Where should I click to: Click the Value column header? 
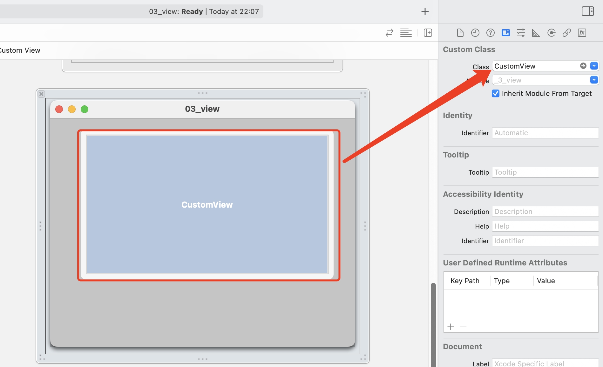[566, 281]
